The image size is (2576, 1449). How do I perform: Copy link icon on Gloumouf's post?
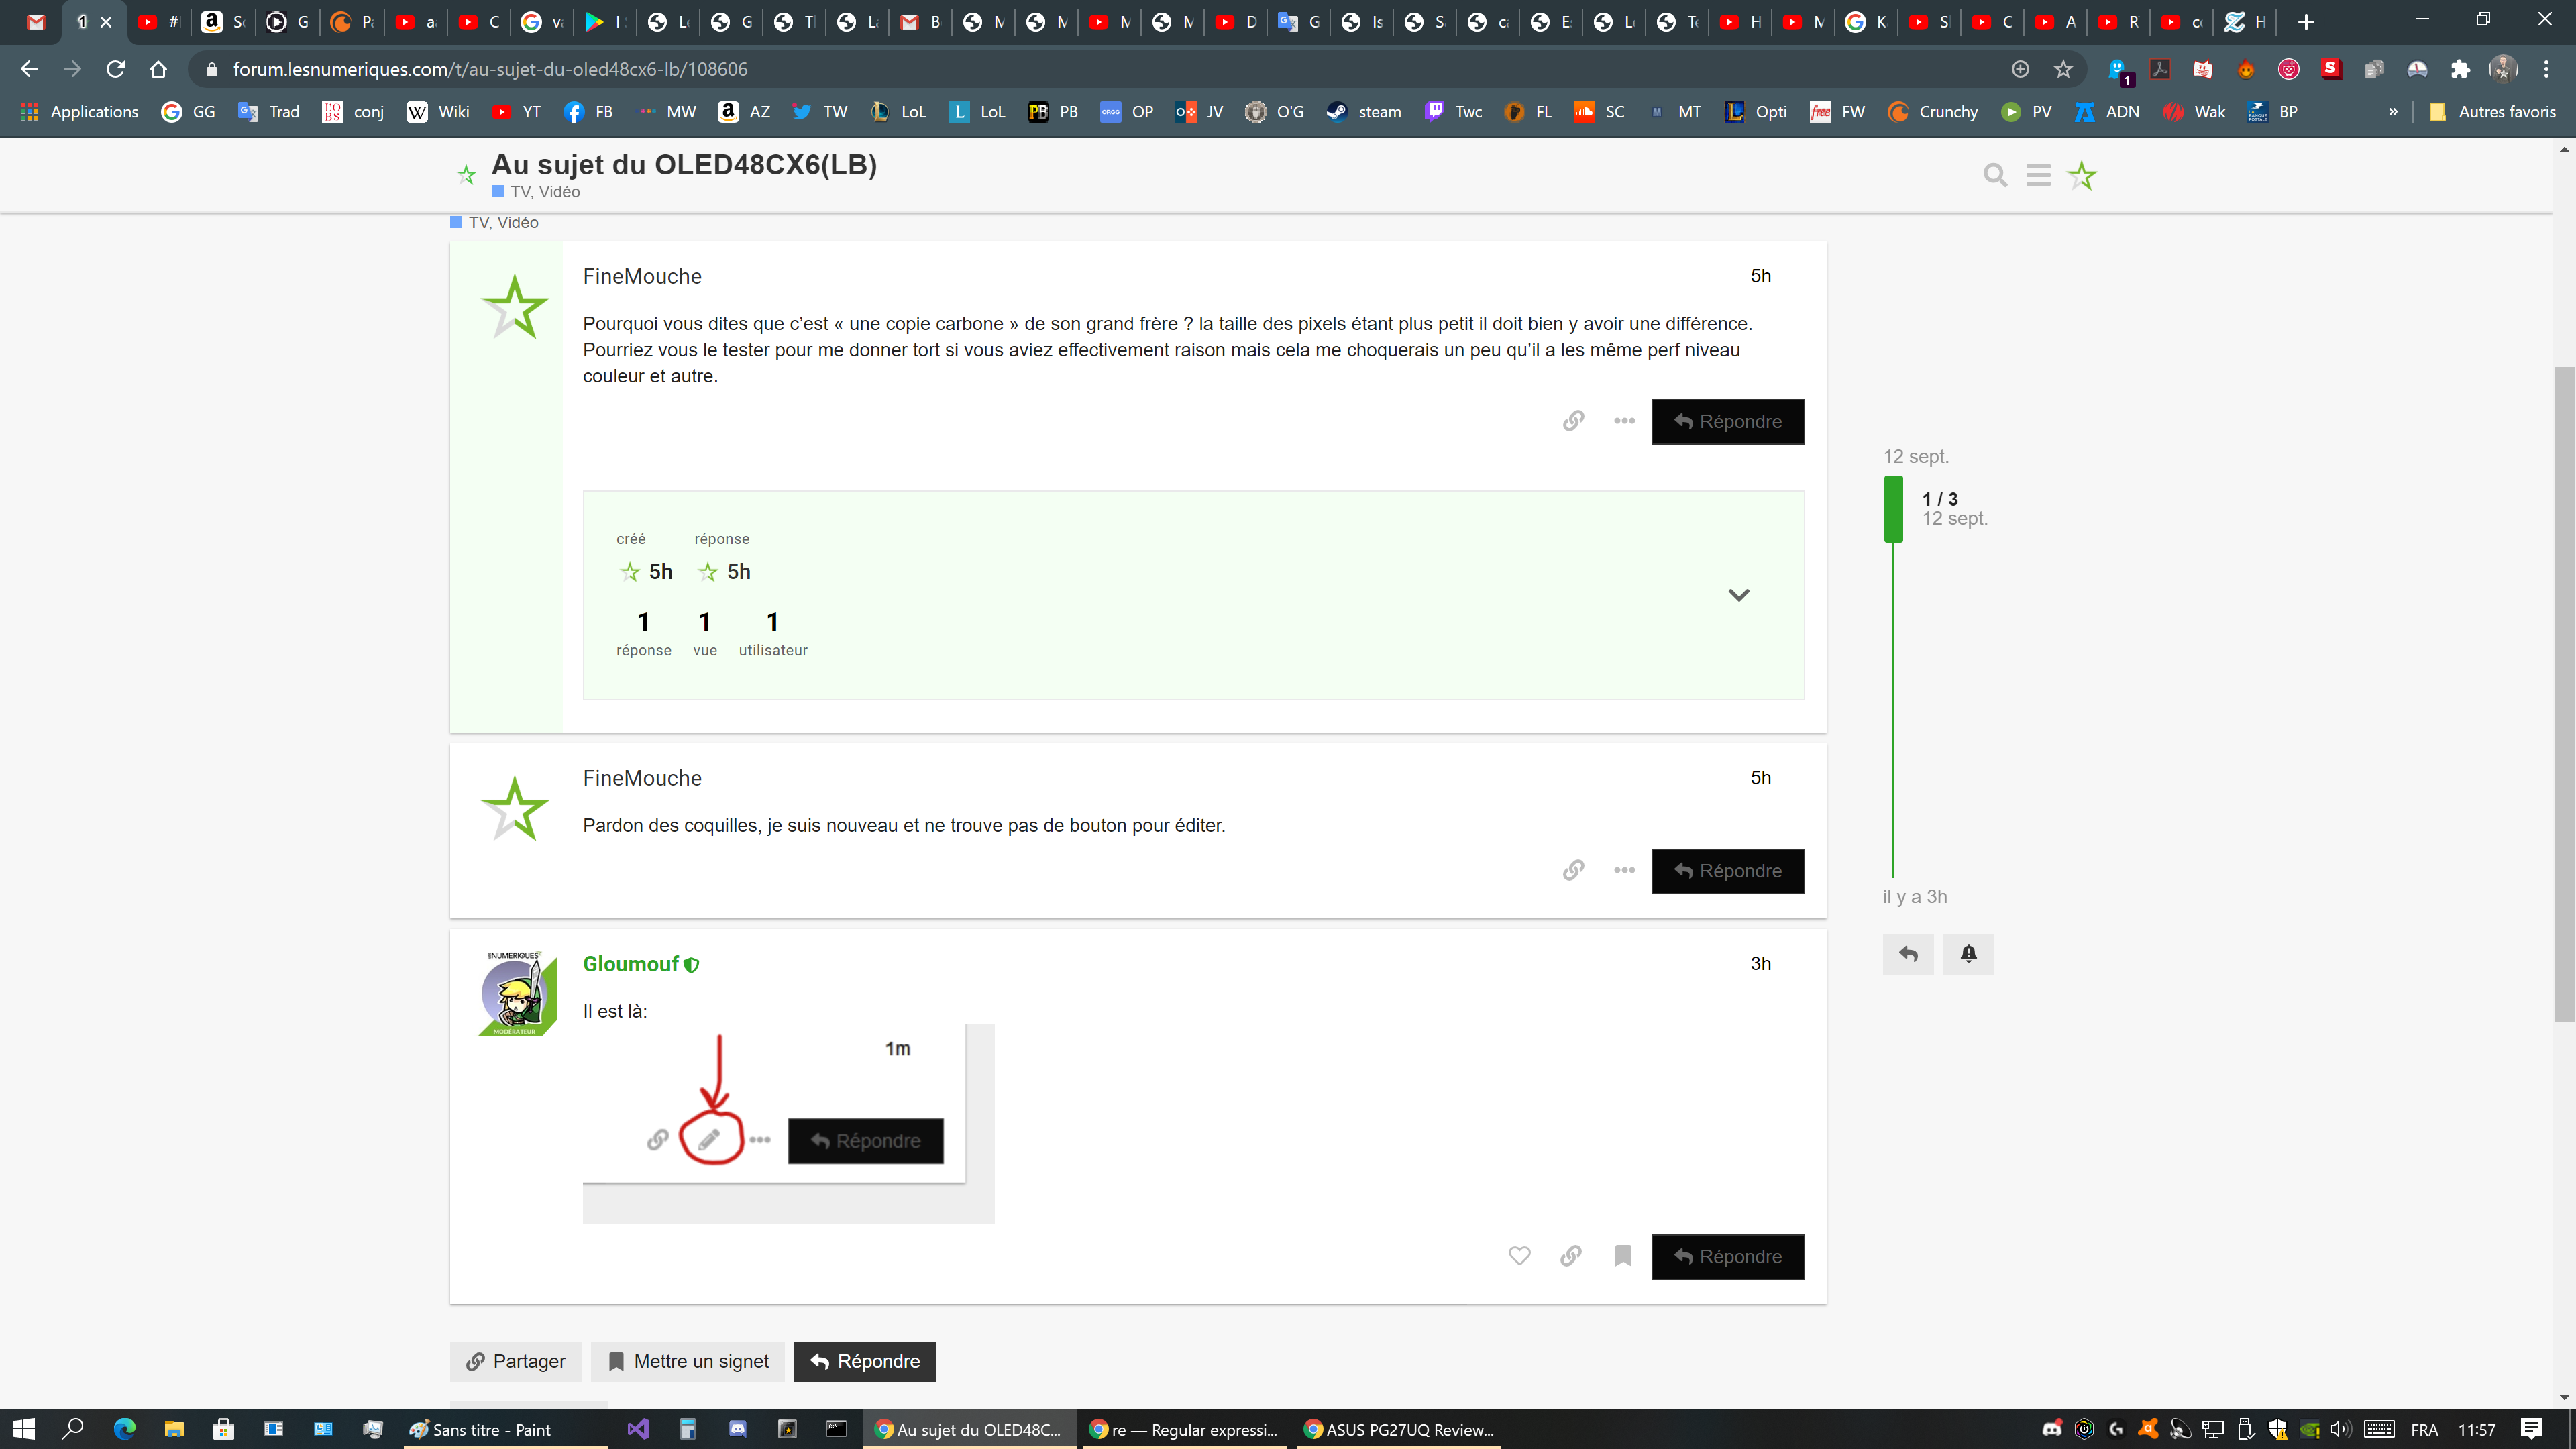point(1570,1256)
